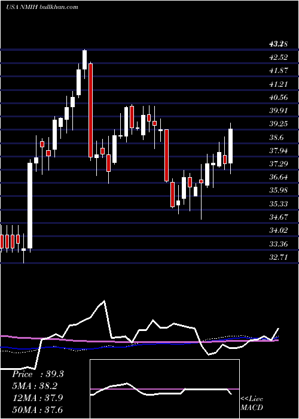Viewport: 299px width, 419px height.
Task: Click the '50MA : 37.6' readout
Action: tap(38, 409)
